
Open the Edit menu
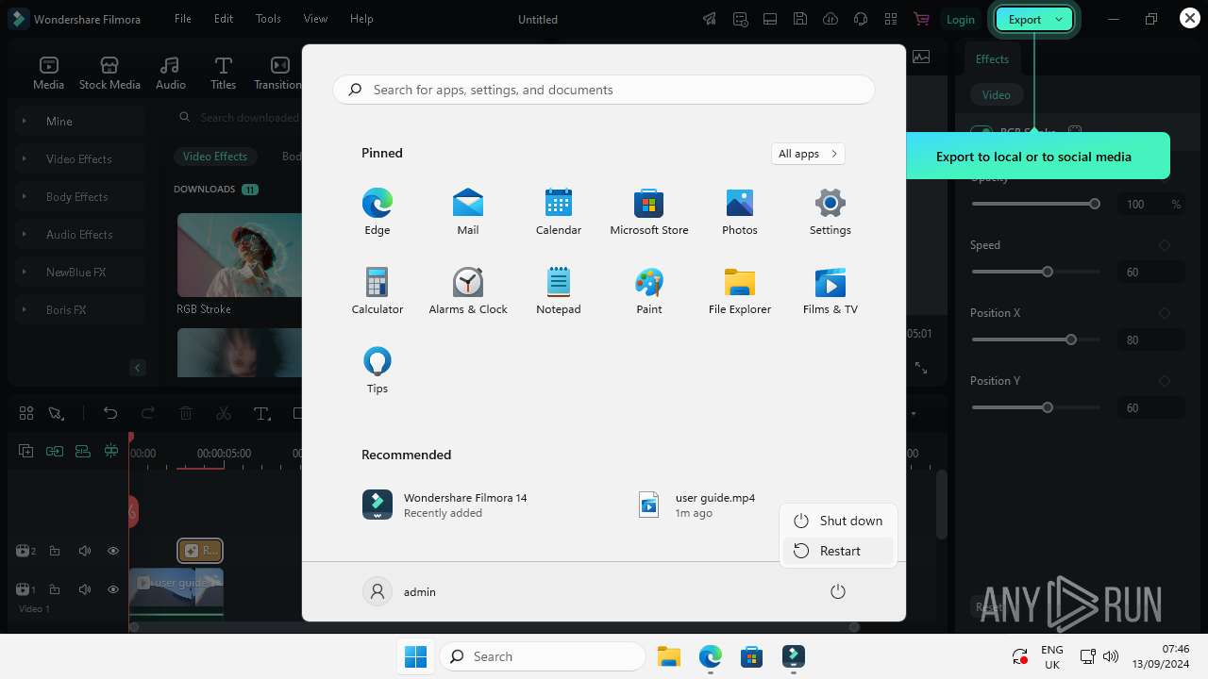[x=224, y=19]
